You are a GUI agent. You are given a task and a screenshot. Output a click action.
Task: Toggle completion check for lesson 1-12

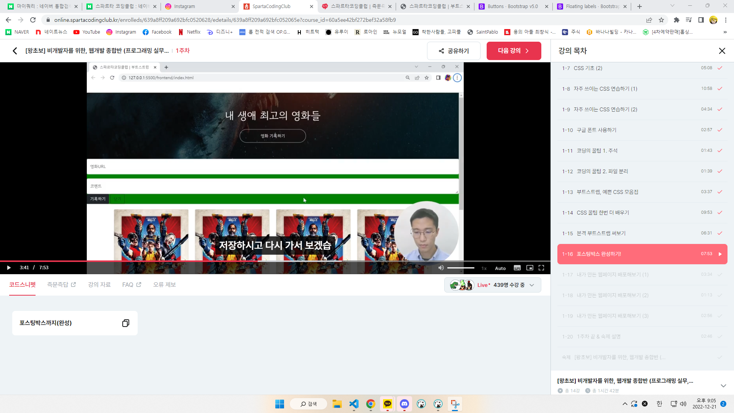(719, 171)
